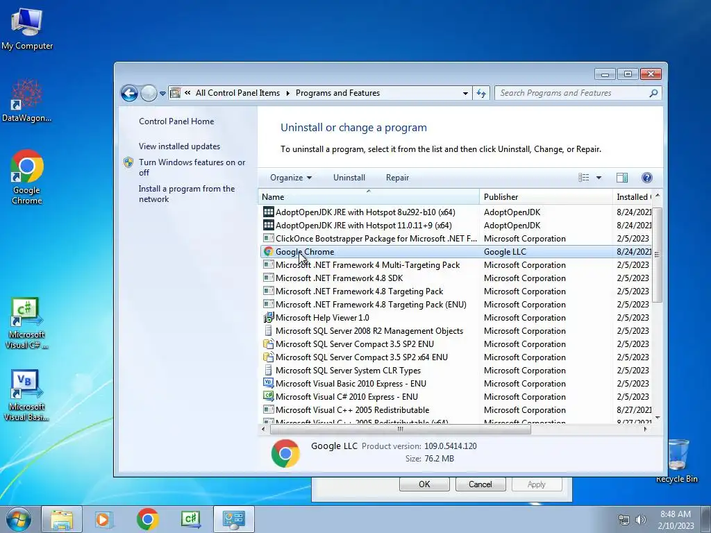Click the vertical scrollbar down arrow
This screenshot has height=533, width=711.
pyautogui.click(x=658, y=418)
